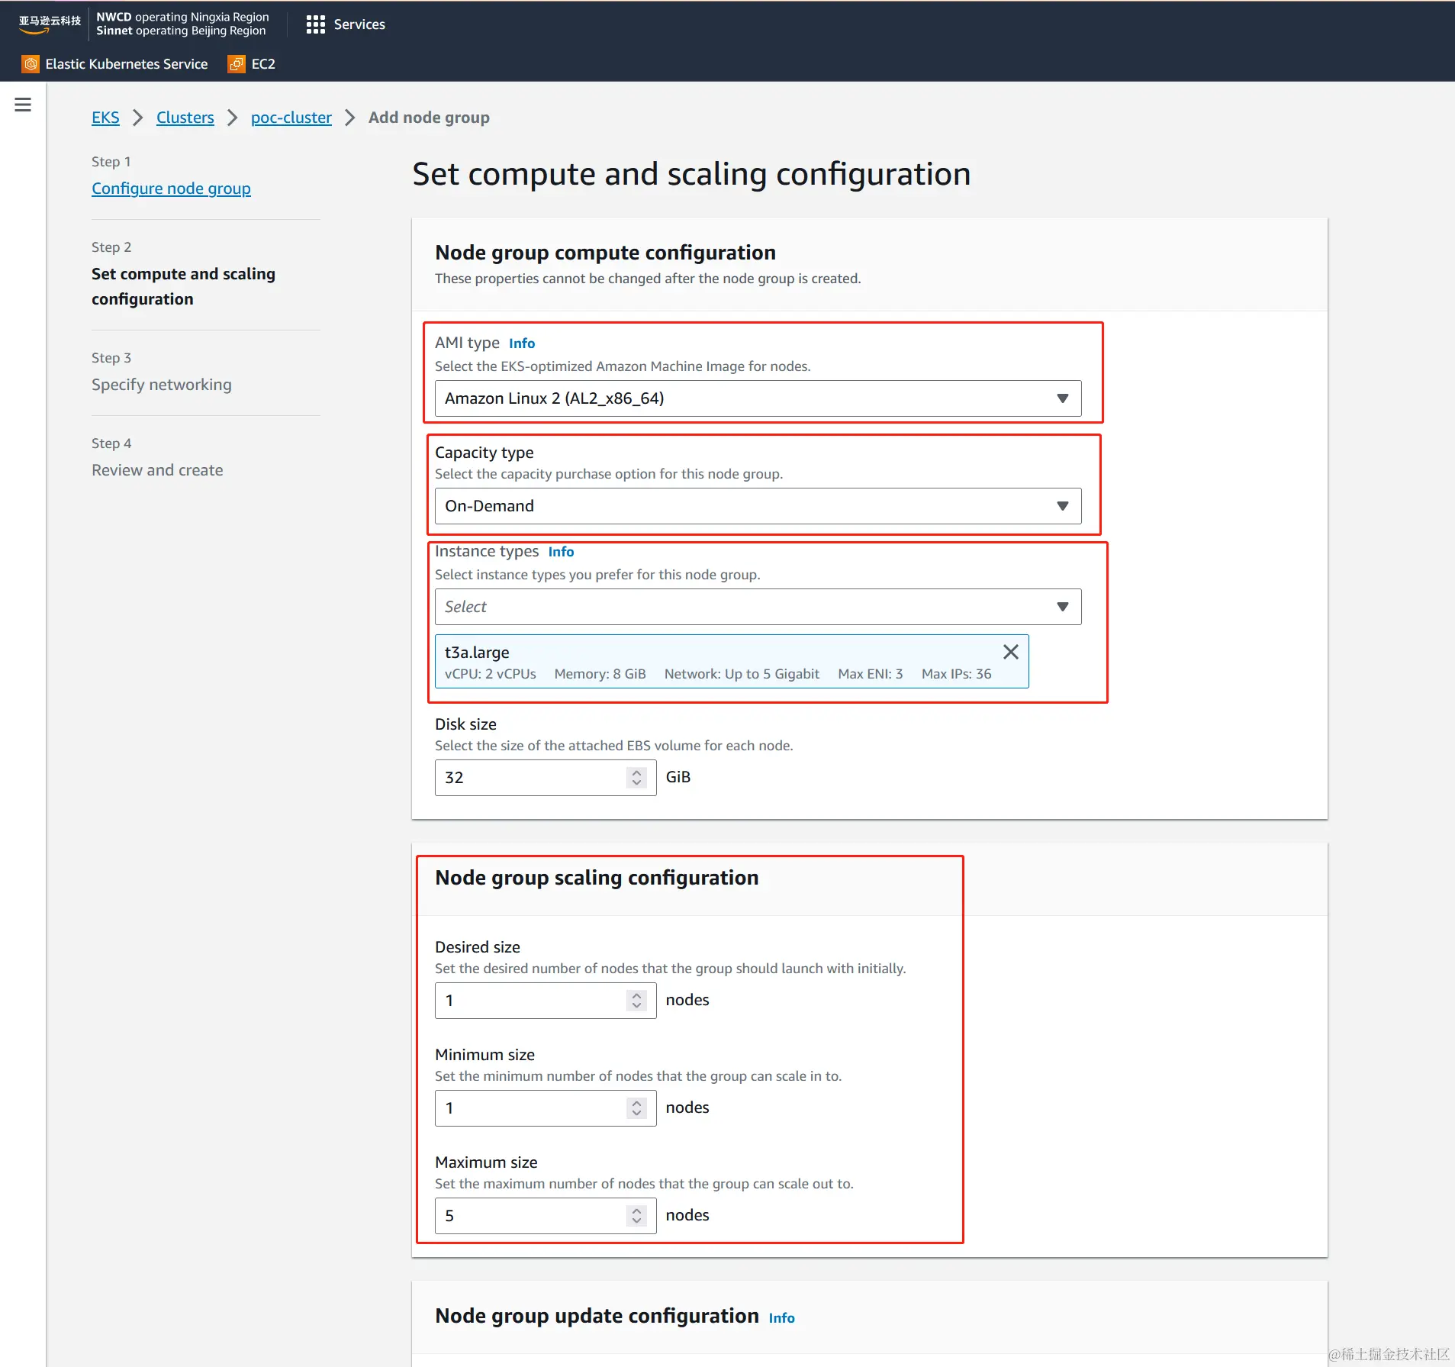This screenshot has width=1455, height=1367.
Task: Click the Max IPs: 36 text
Action: point(956,674)
